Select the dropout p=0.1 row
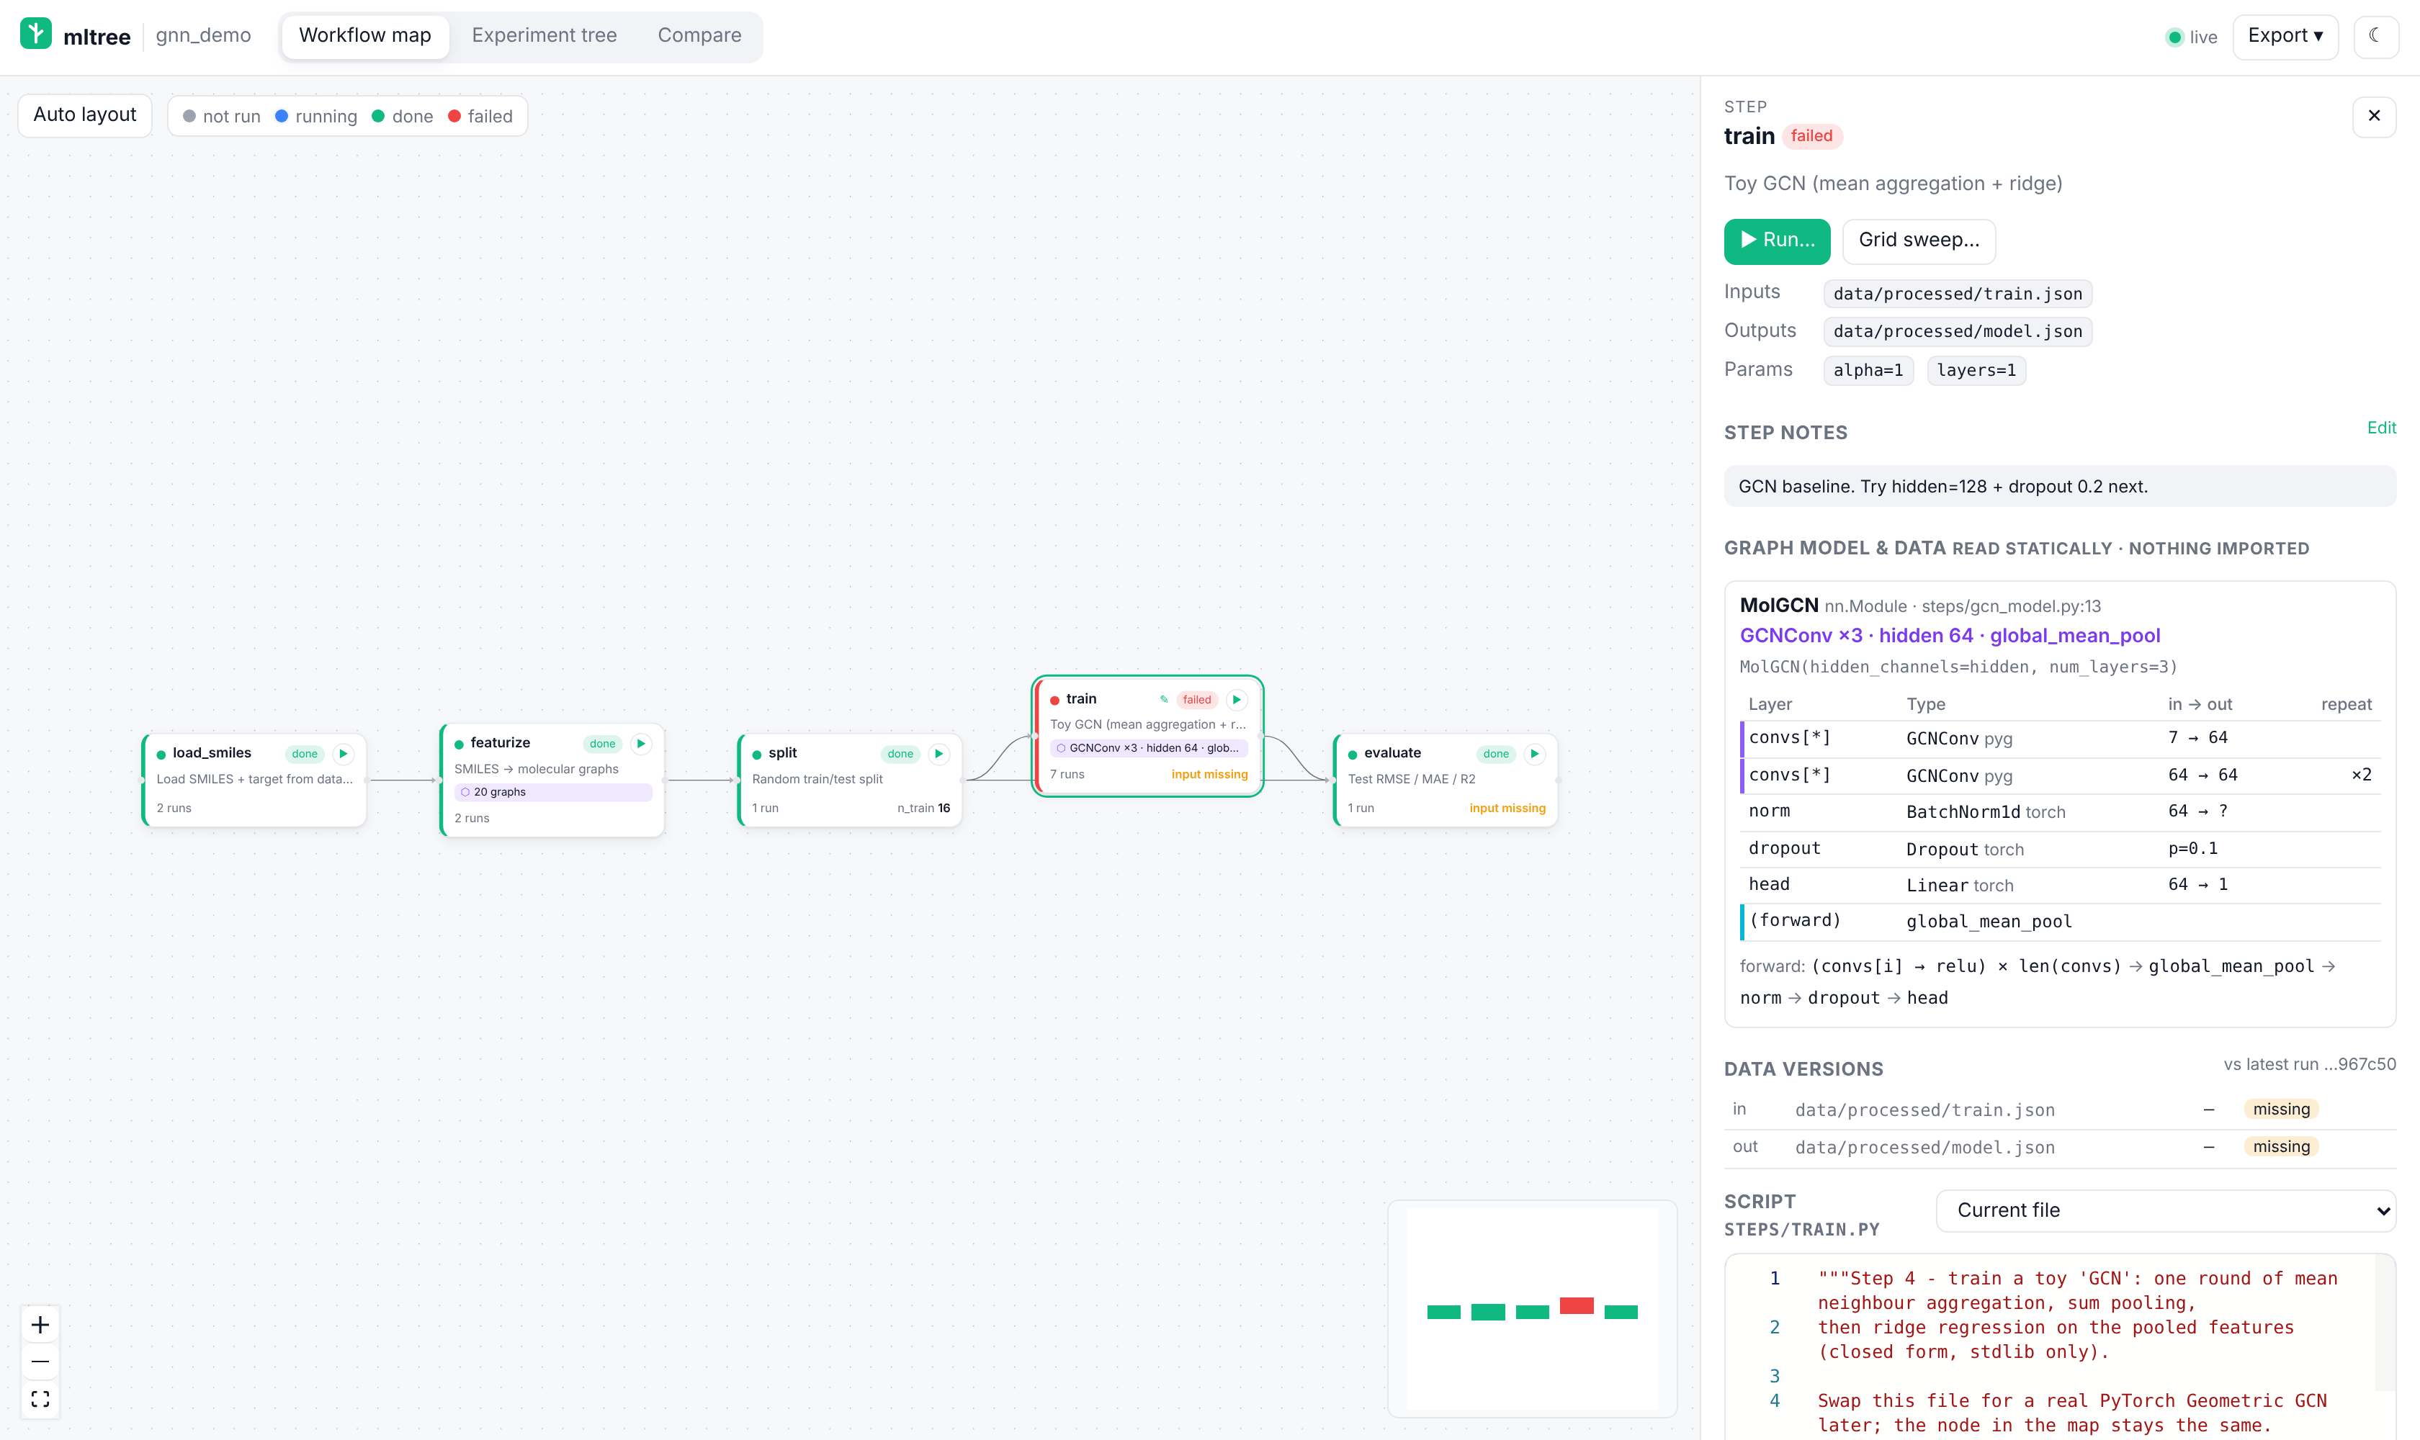This screenshot has height=1440, width=2420. 2060,849
